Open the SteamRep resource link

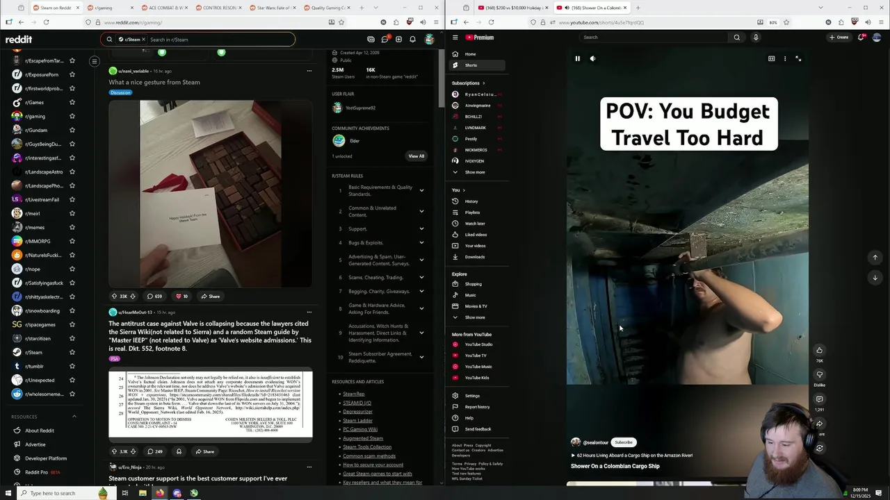point(353,394)
